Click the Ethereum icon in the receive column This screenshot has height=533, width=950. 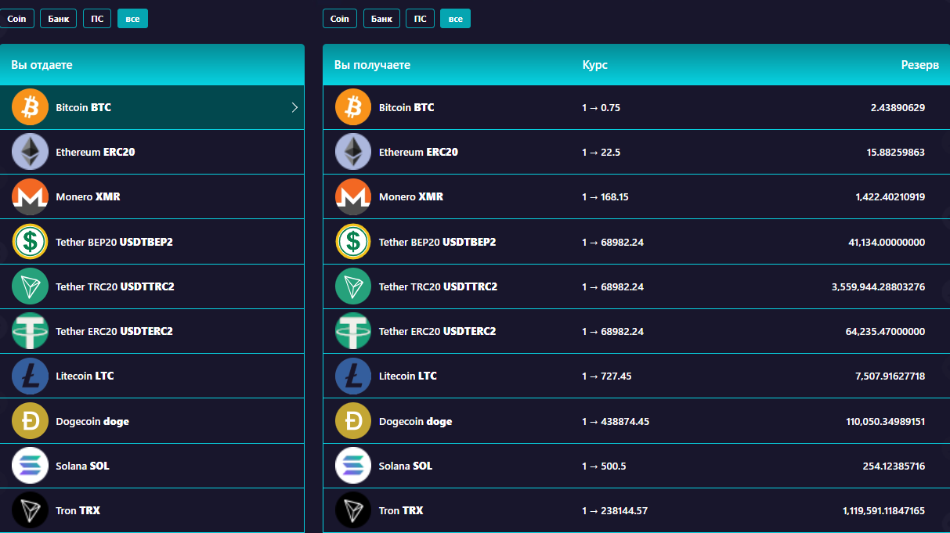click(x=353, y=152)
